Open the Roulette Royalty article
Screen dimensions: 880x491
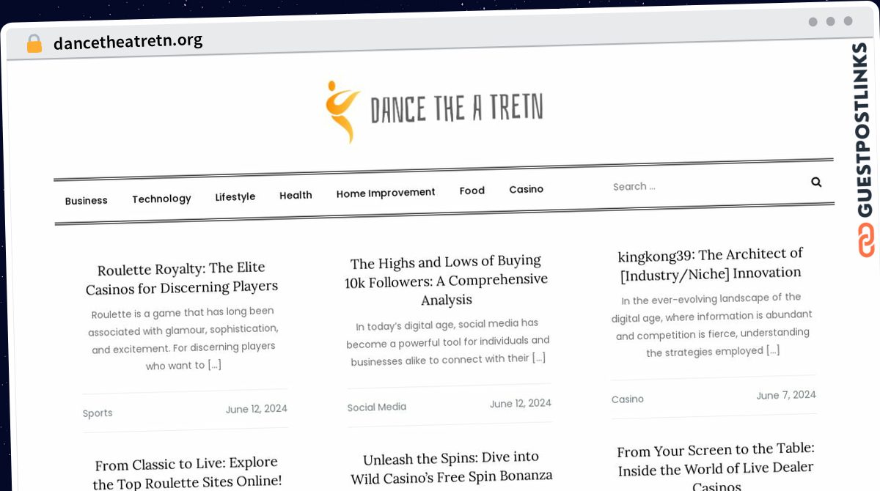click(x=182, y=278)
